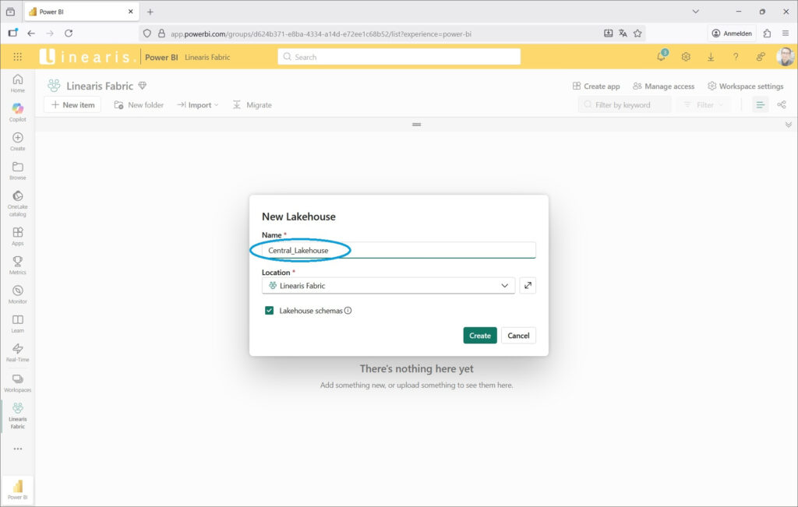Screen dimensions: 798x507
Task: Click the Search box in header
Action: [x=399, y=57]
